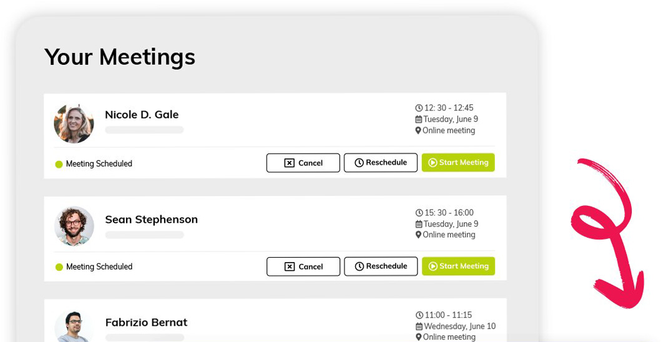
Task: Click location pin in Nicole D. Gale's card
Action: coord(418,130)
